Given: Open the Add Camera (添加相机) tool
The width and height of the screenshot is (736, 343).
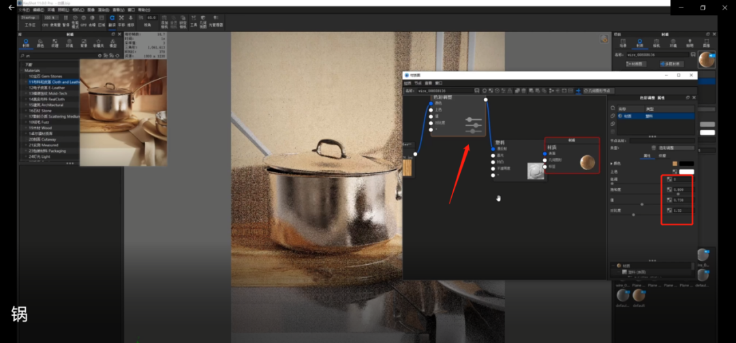Looking at the screenshot, I should point(164,20).
